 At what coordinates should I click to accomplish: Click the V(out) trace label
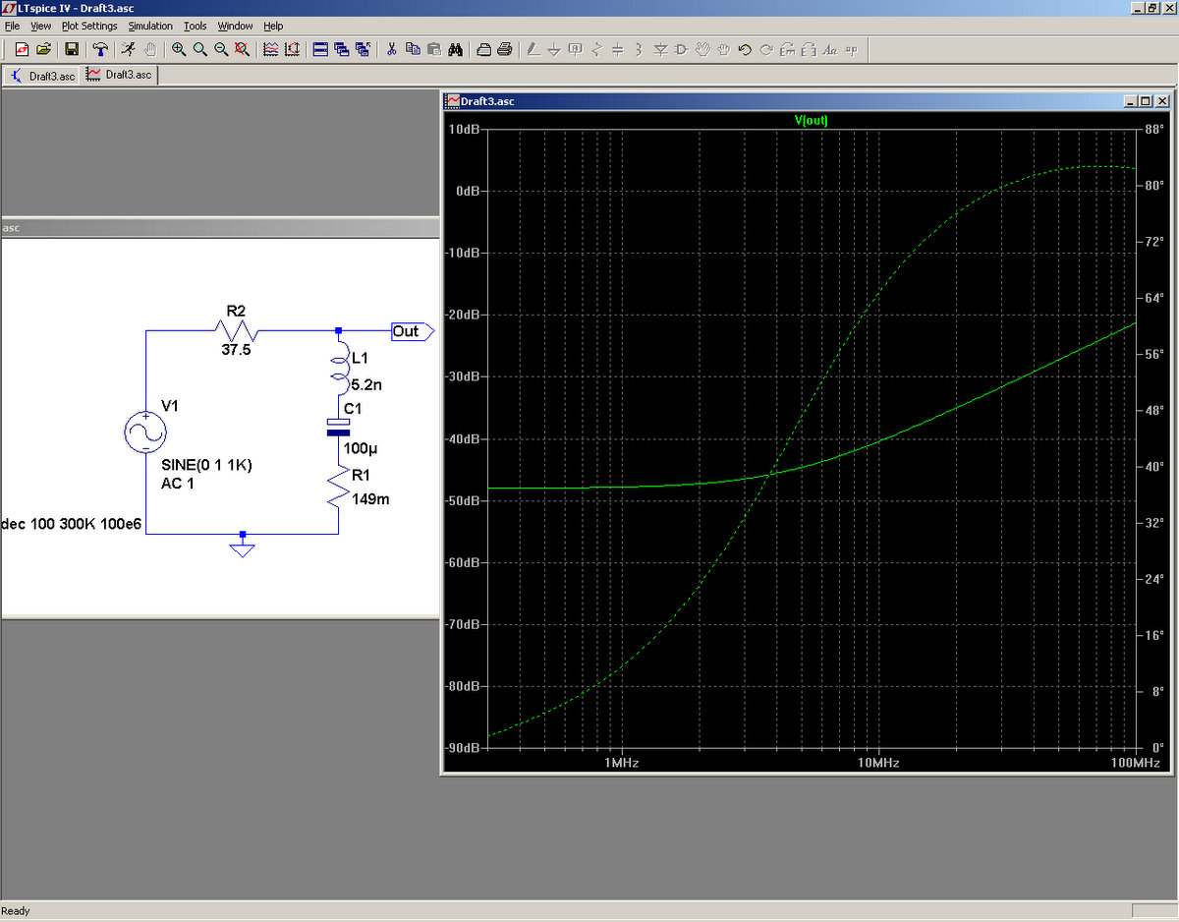coord(811,120)
